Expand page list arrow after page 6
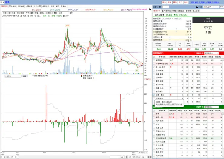The height and width of the screenshot is (159, 224). pos(18,157)
